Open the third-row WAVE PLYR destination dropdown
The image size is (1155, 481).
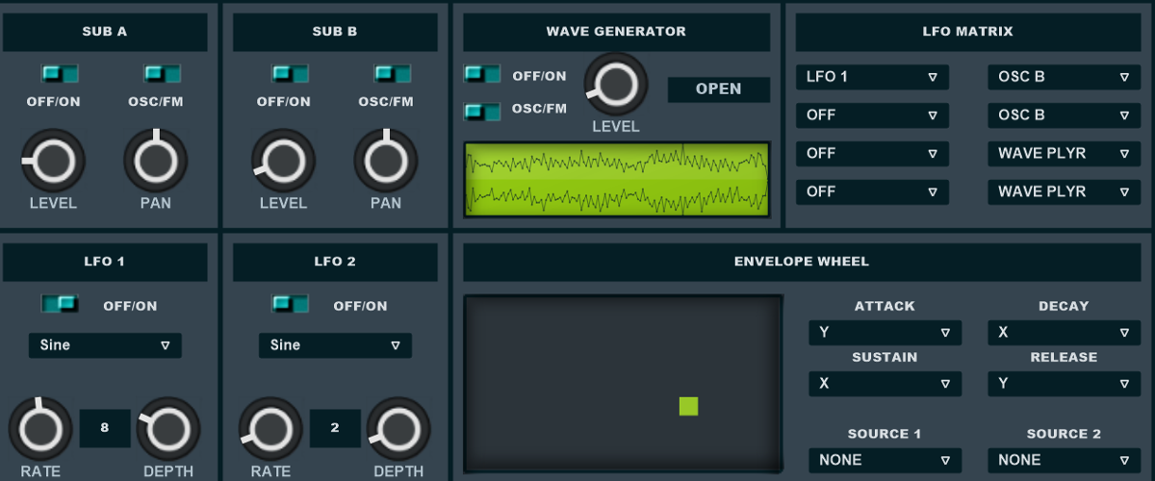pos(1065,154)
